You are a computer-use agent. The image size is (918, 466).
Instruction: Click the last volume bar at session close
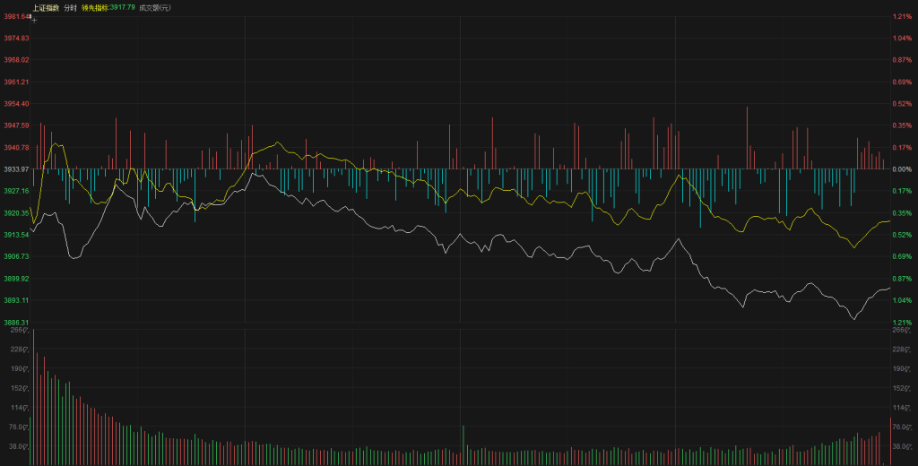tap(889, 441)
